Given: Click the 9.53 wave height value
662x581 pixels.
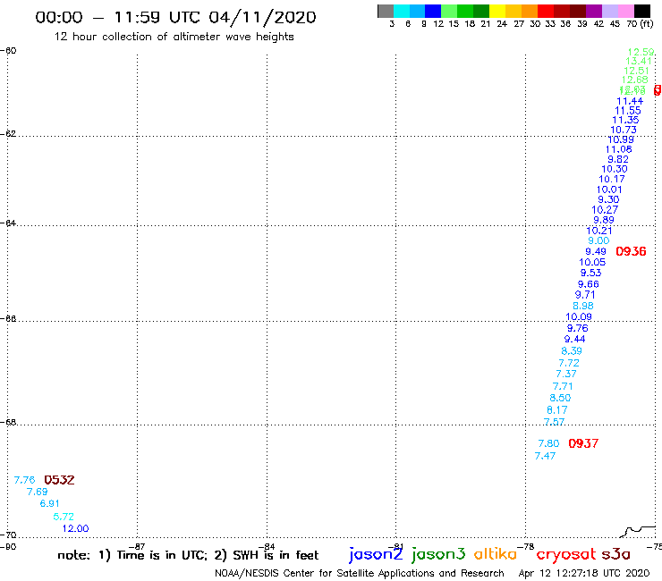Looking at the screenshot, I should pos(590,273).
